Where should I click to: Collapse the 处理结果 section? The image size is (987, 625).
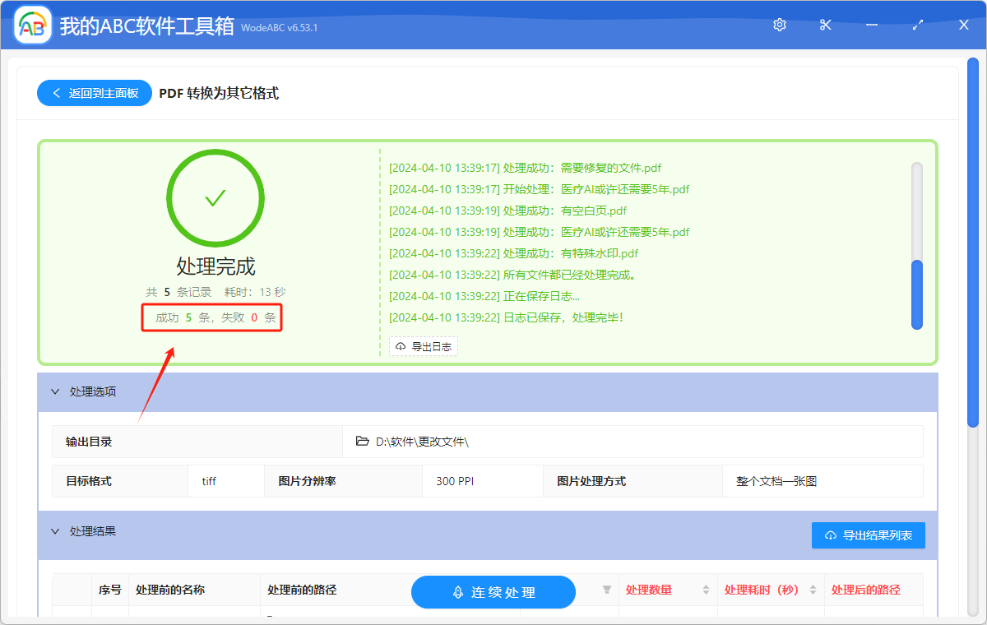coord(55,531)
